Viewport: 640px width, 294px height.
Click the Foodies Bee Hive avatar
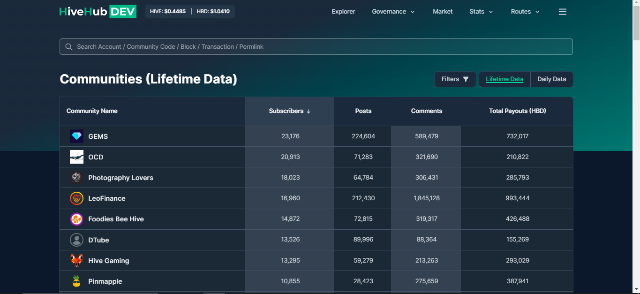76,219
